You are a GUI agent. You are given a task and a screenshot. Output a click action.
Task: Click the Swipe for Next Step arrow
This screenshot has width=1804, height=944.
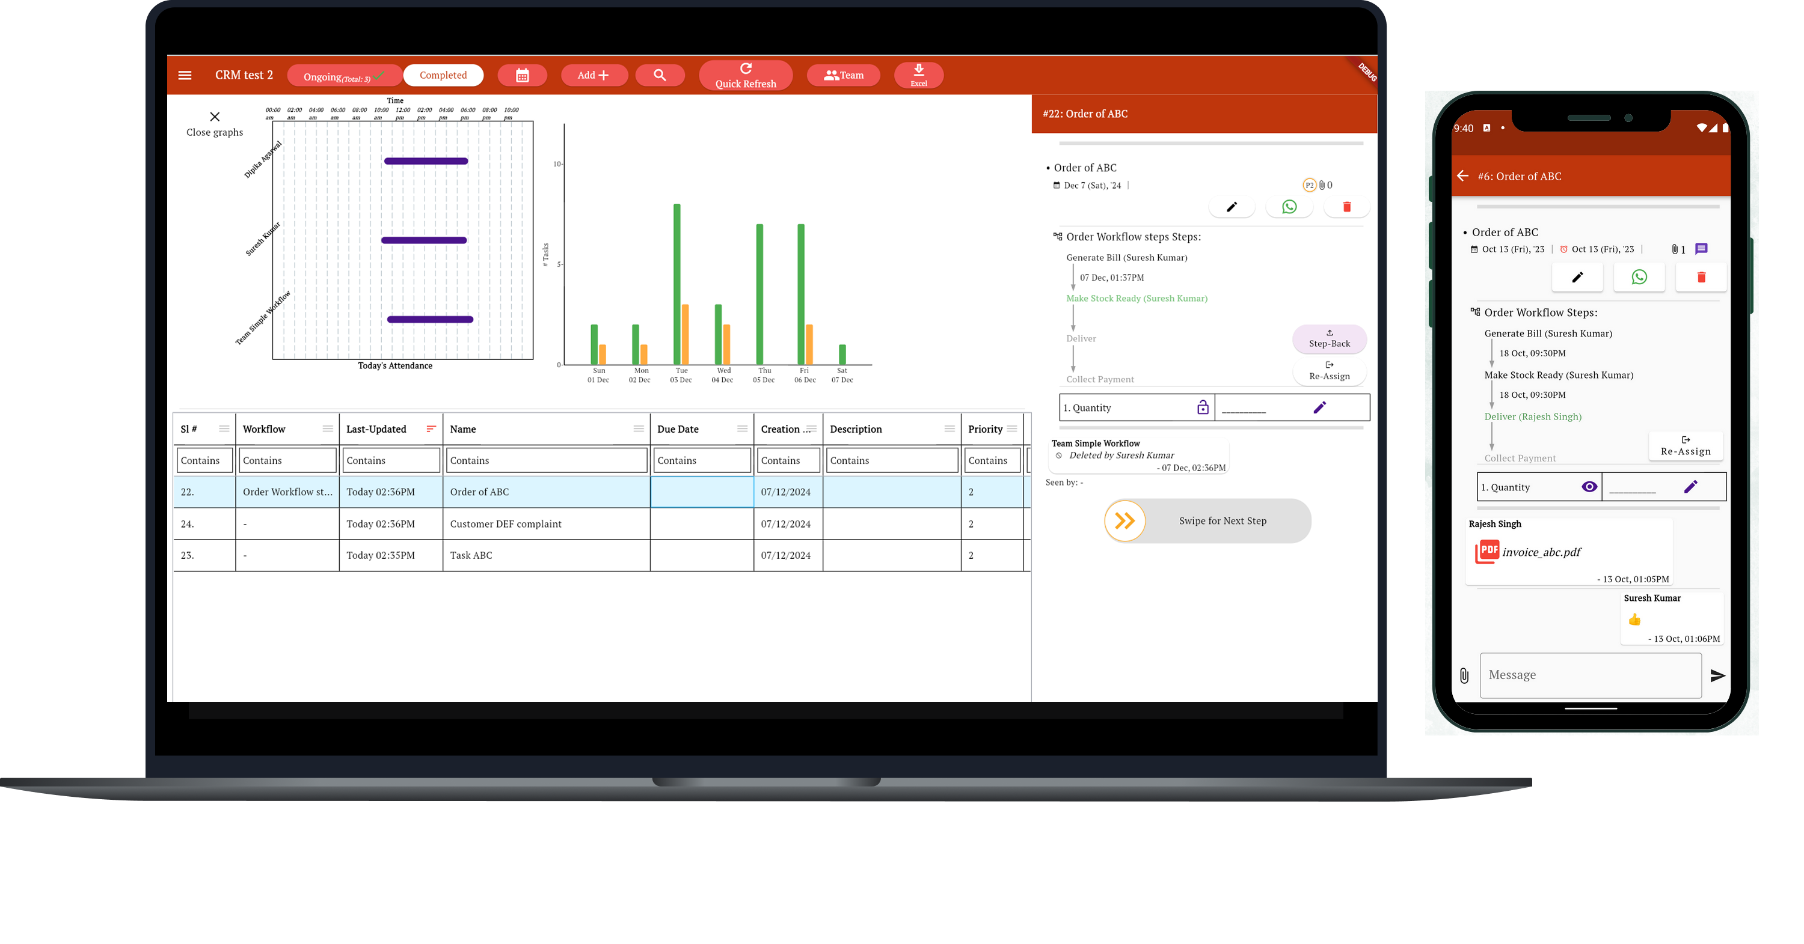pyautogui.click(x=1124, y=520)
